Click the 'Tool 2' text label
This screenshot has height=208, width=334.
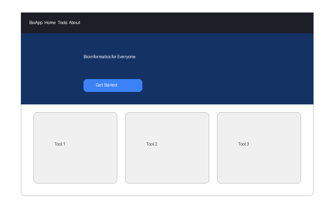pyautogui.click(x=152, y=144)
